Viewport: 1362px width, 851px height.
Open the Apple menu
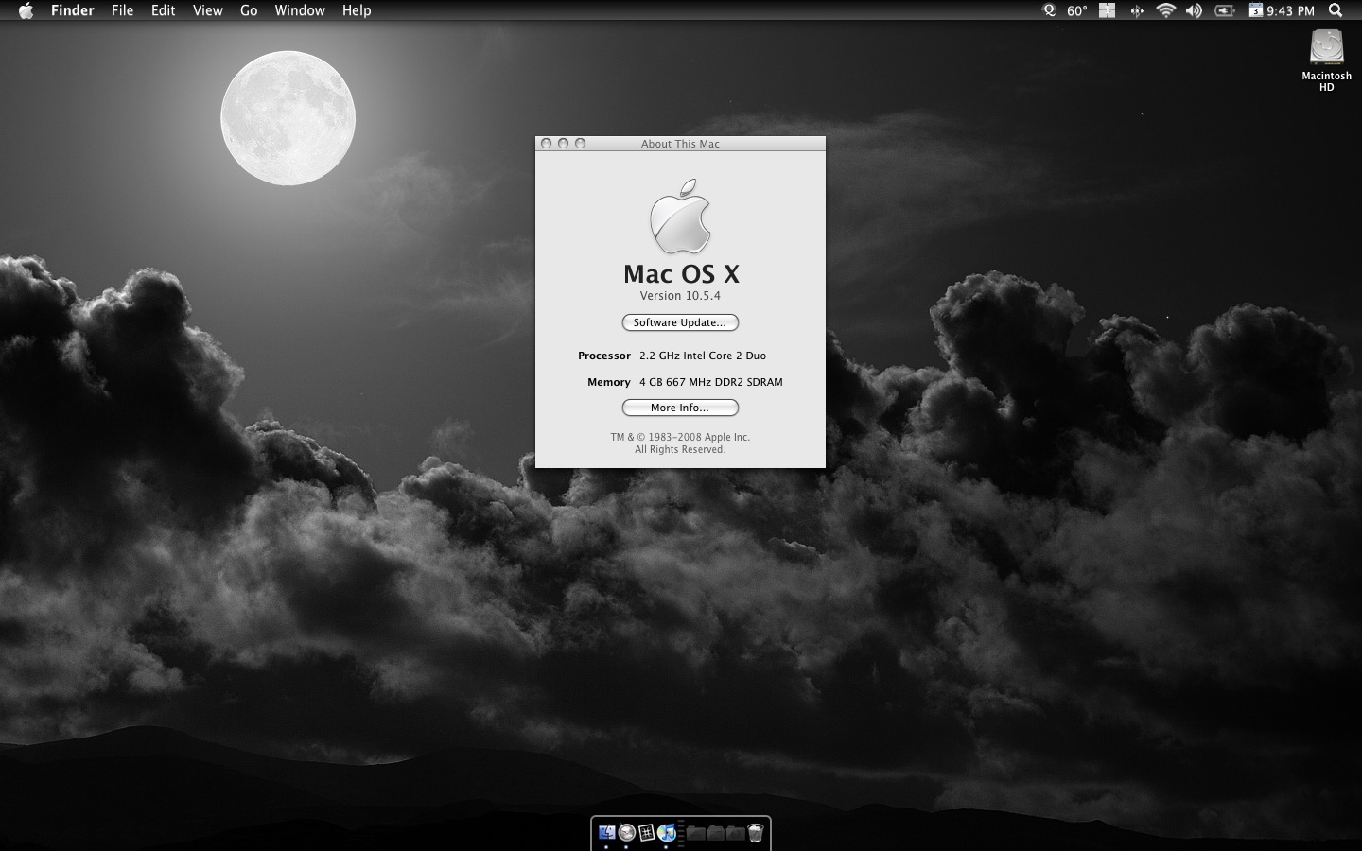pos(26,10)
